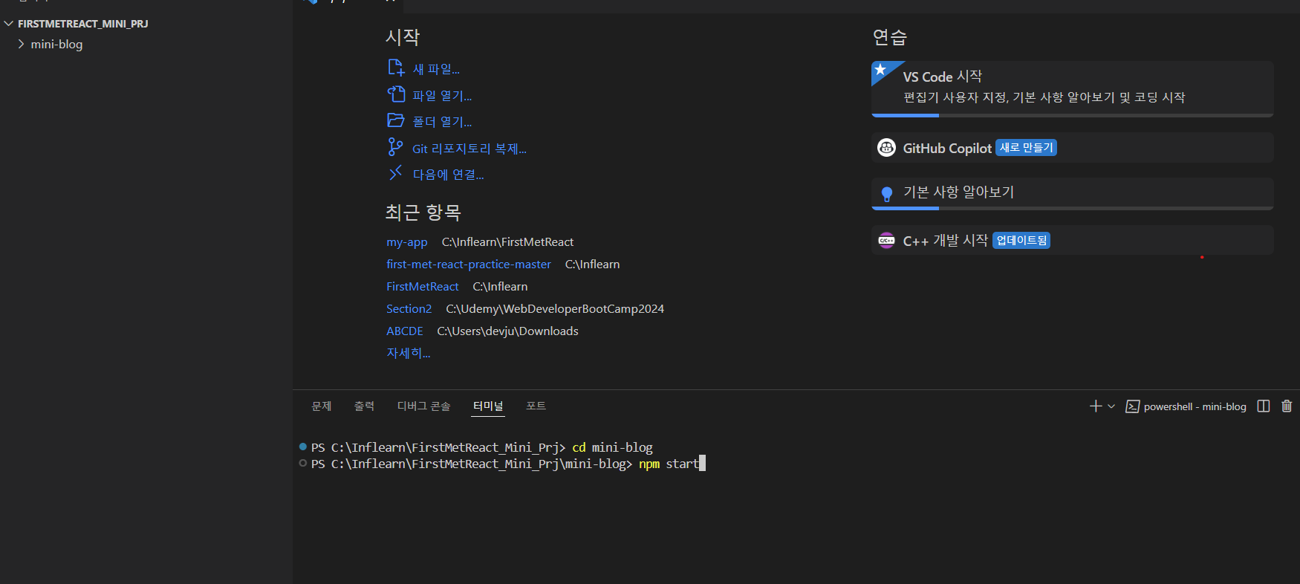The width and height of the screenshot is (1300, 584).
Task: Open the 파일 열기... link
Action: click(x=442, y=96)
